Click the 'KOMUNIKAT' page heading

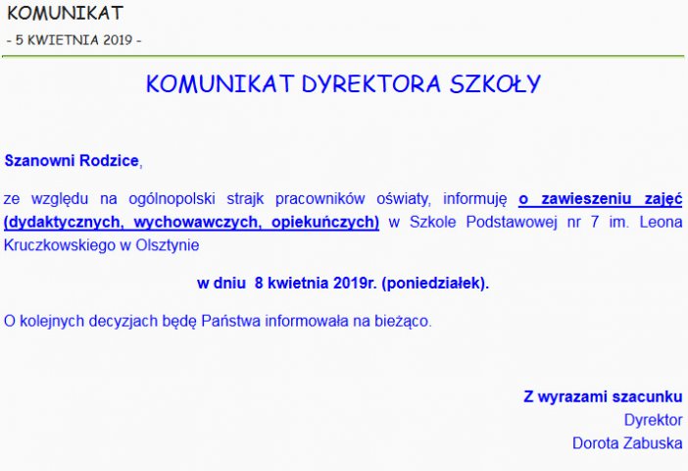pyautogui.click(x=65, y=13)
